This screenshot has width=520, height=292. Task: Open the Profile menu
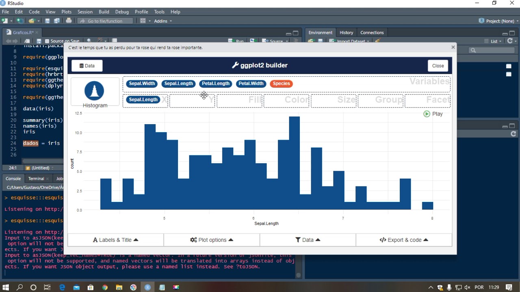[x=141, y=12]
